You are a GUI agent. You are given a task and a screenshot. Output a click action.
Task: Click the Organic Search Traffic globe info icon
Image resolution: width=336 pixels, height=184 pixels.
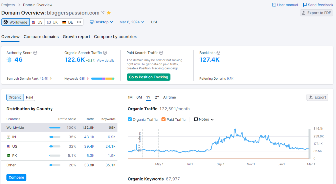click(x=105, y=53)
